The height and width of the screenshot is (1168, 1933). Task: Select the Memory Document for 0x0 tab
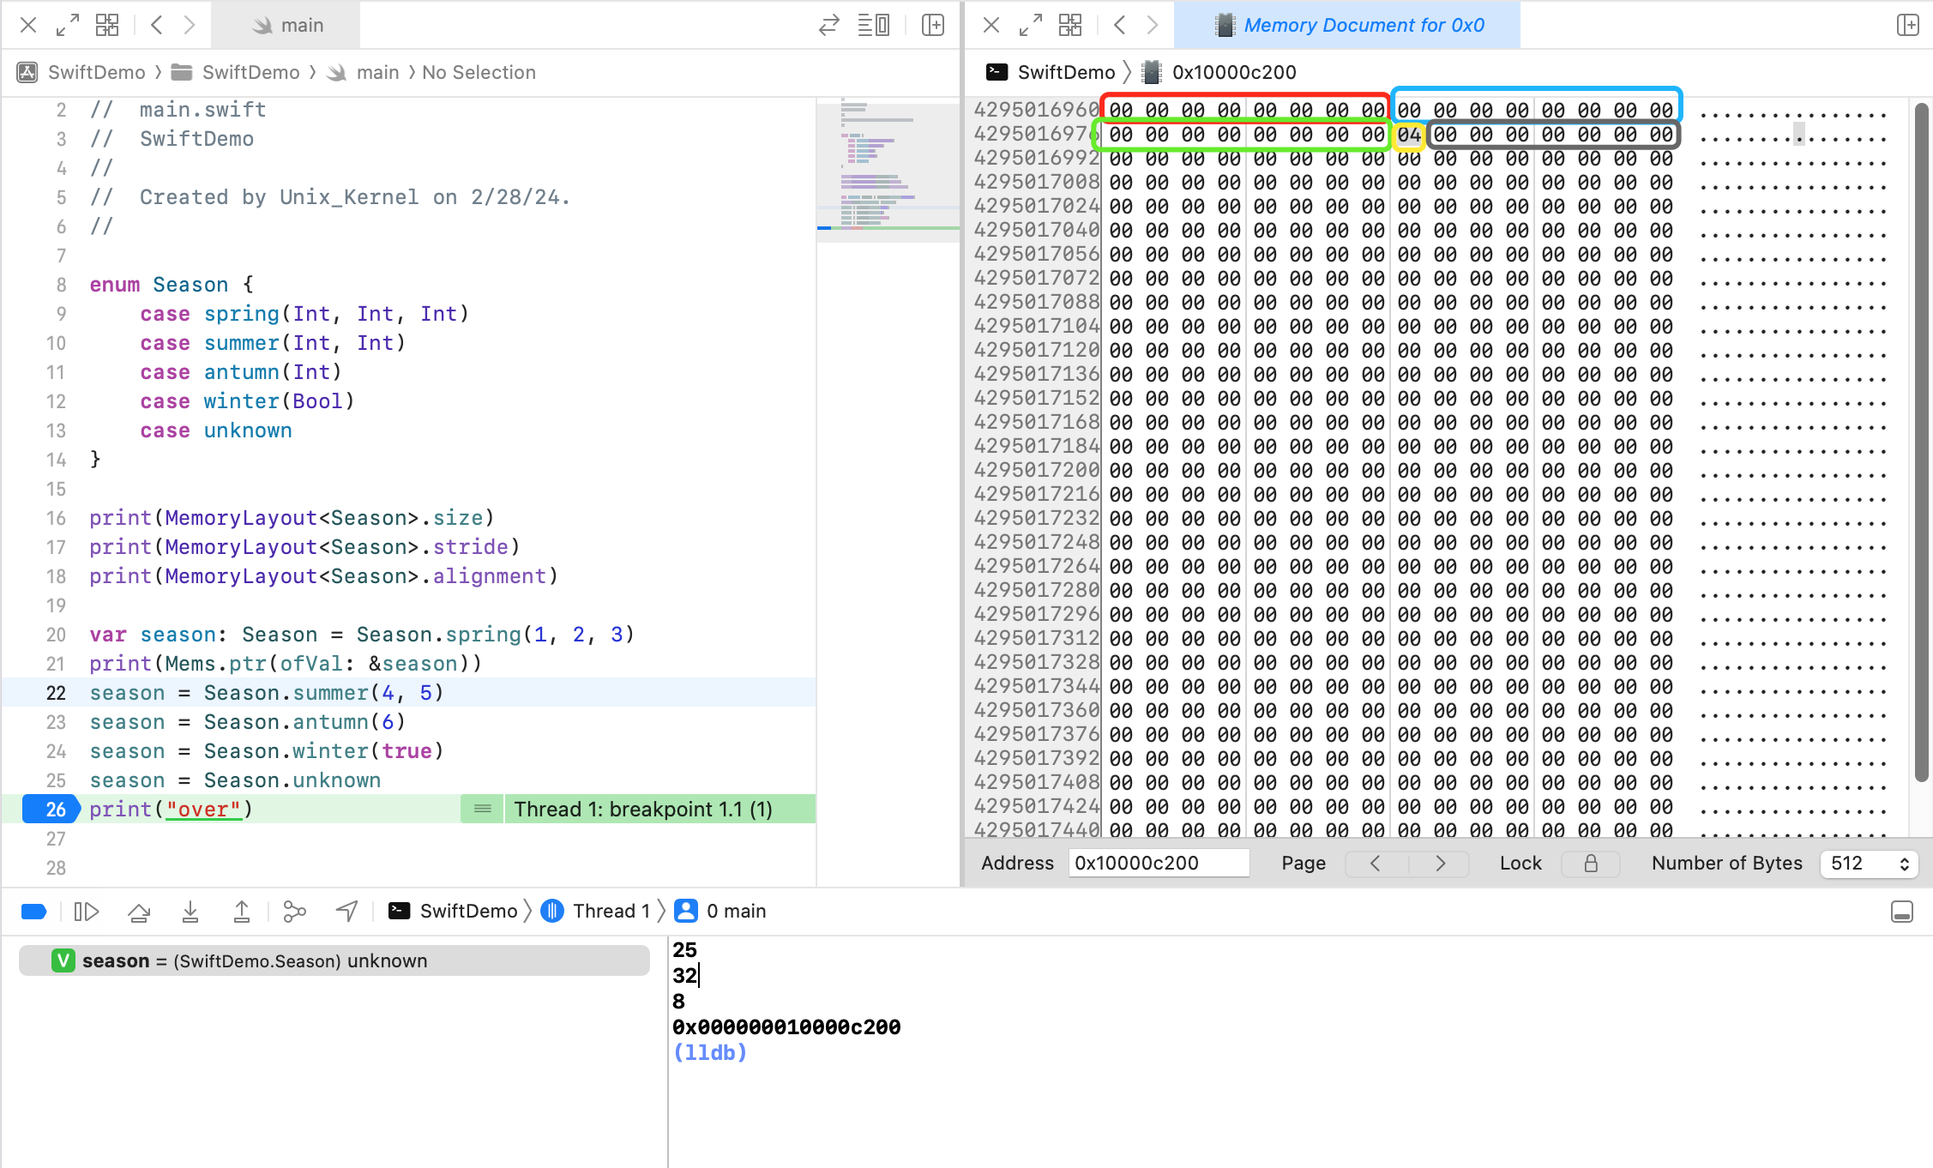pos(1347,25)
